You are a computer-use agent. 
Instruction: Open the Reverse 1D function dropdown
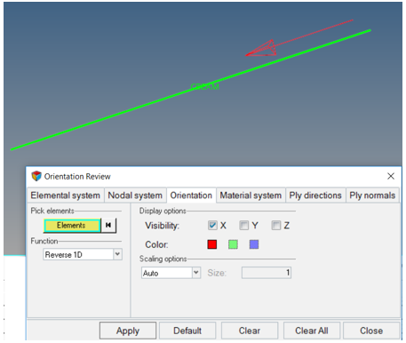point(83,254)
